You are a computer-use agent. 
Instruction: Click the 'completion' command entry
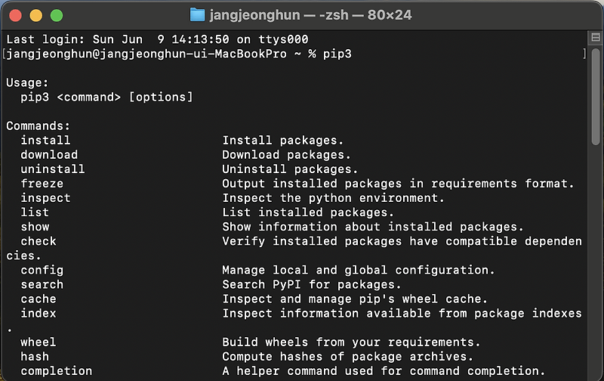click(x=57, y=371)
